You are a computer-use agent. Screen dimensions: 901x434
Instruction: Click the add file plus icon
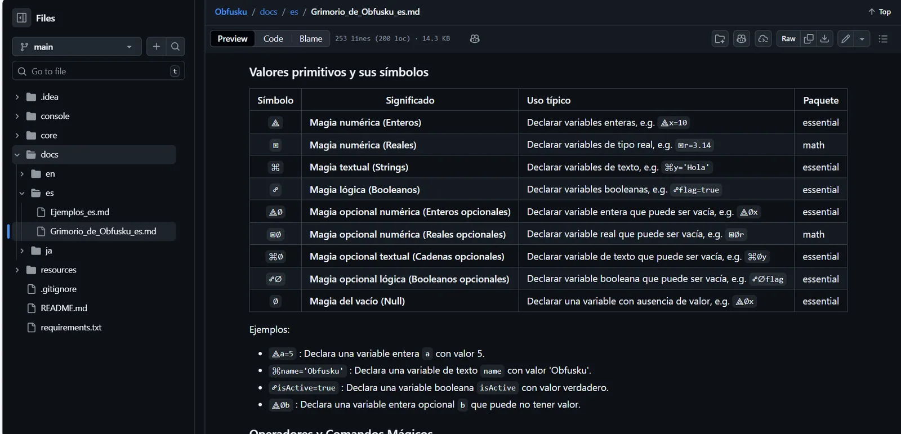pyautogui.click(x=157, y=47)
